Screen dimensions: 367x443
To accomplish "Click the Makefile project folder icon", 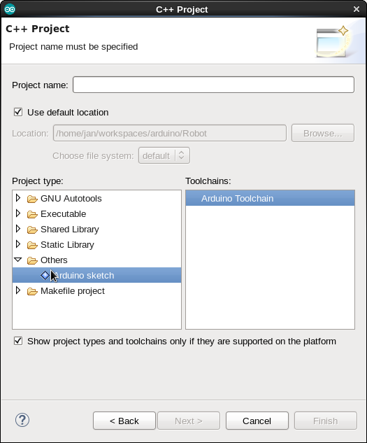I will point(32,291).
